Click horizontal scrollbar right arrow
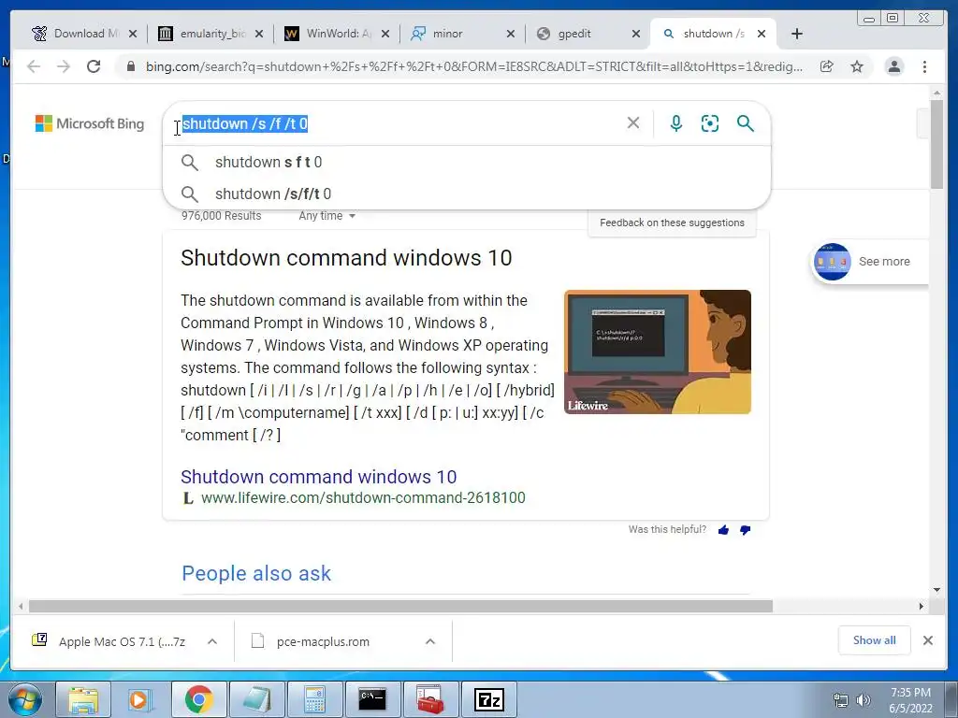The width and height of the screenshot is (958, 718). pyautogui.click(x=922, y=606)
